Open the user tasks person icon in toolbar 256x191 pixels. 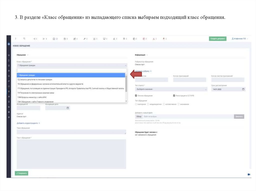[x=114, y=39]
